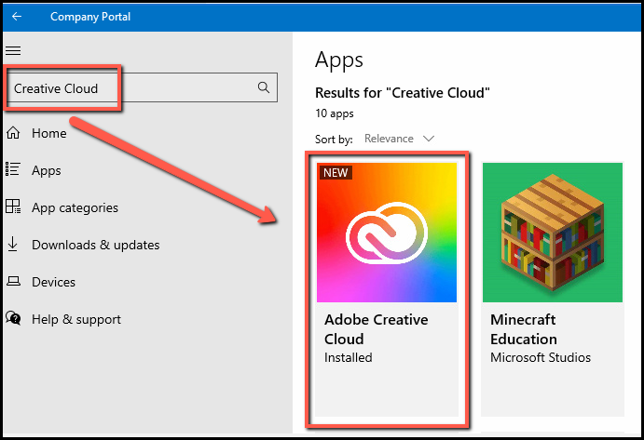644x440 pixels.
Task: Click the Results for "Creative Cloud" heading
Action: (x=403, y=93)
